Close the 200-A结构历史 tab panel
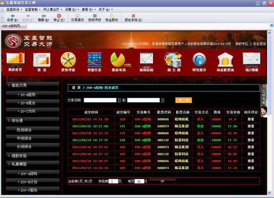The height and width of the screenshot is (198, 274). click(x=272, y=25)
